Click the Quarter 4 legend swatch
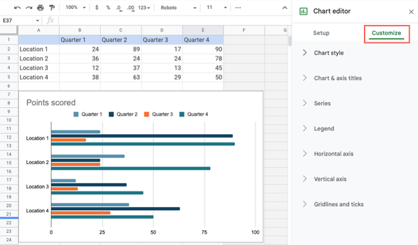Screen dimensions: 418x245 click(x=182, y=114)
